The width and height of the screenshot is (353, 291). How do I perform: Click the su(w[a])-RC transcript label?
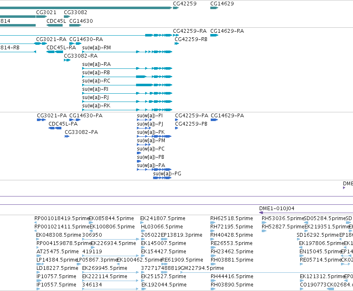[96, 81]
